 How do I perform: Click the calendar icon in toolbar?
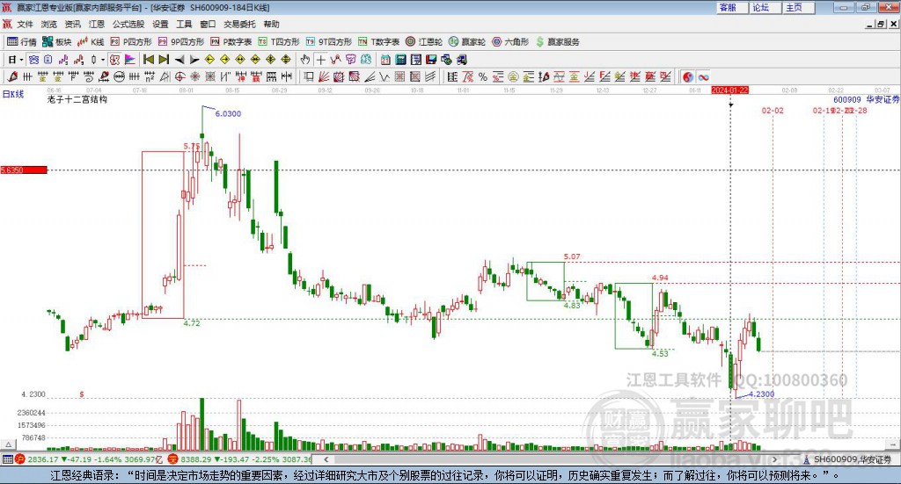385,60
